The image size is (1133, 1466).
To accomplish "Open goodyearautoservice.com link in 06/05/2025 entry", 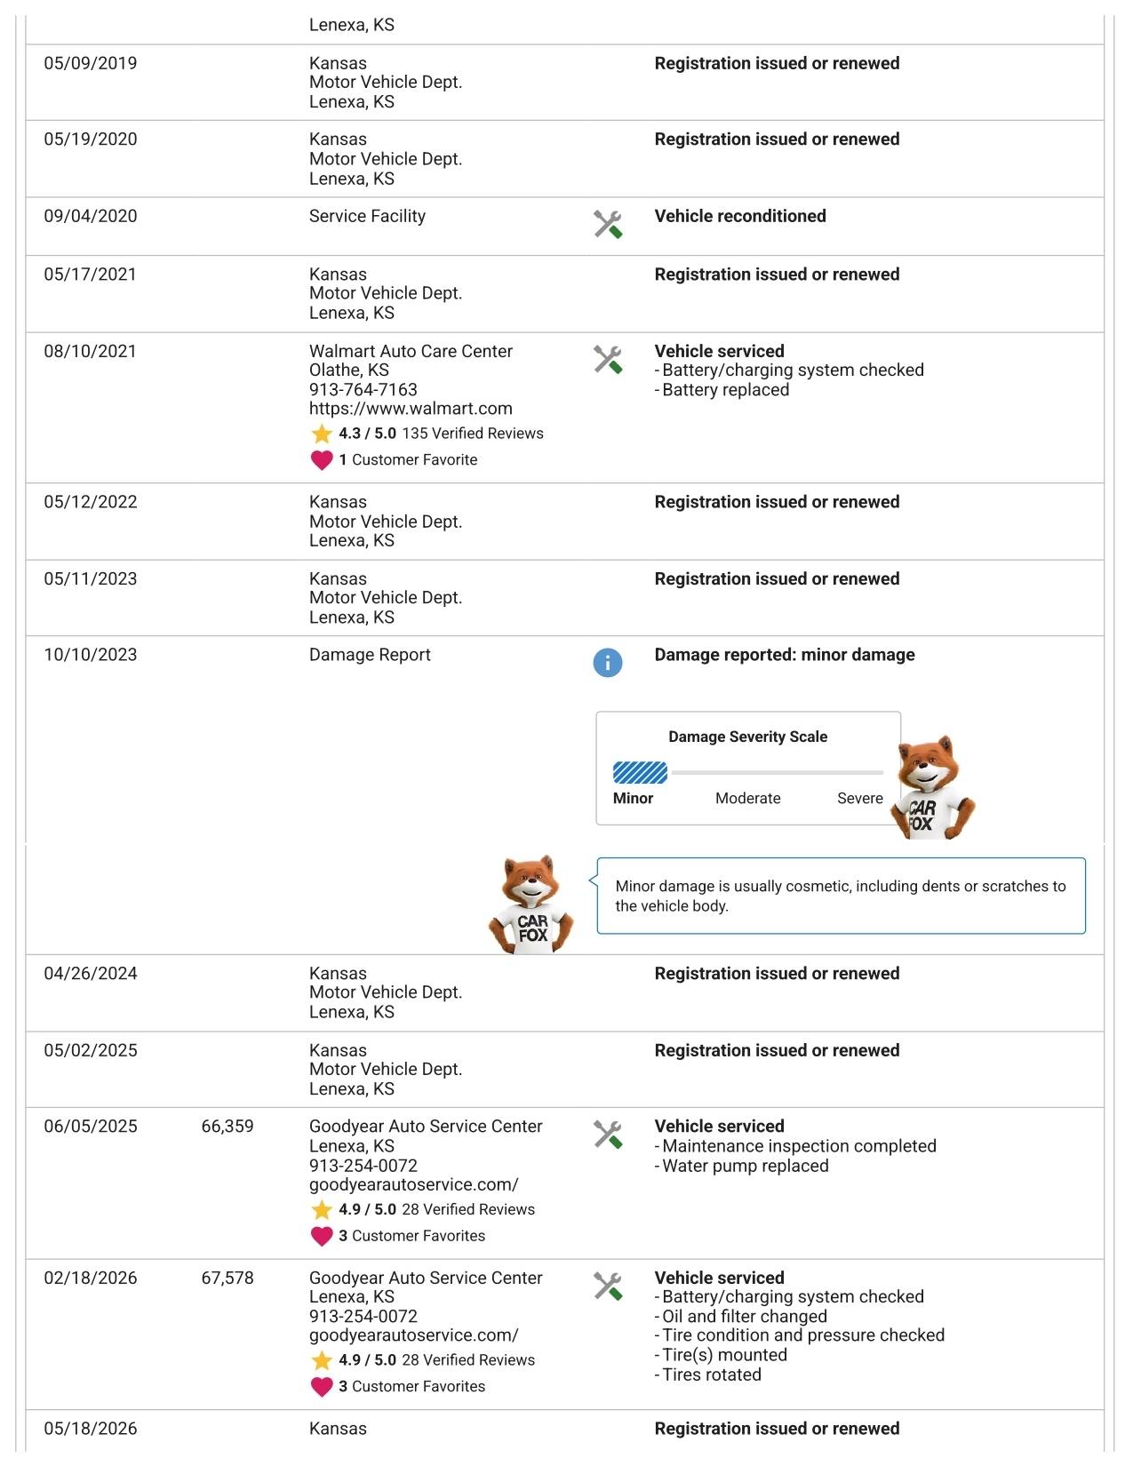I will coord(413,1184).
